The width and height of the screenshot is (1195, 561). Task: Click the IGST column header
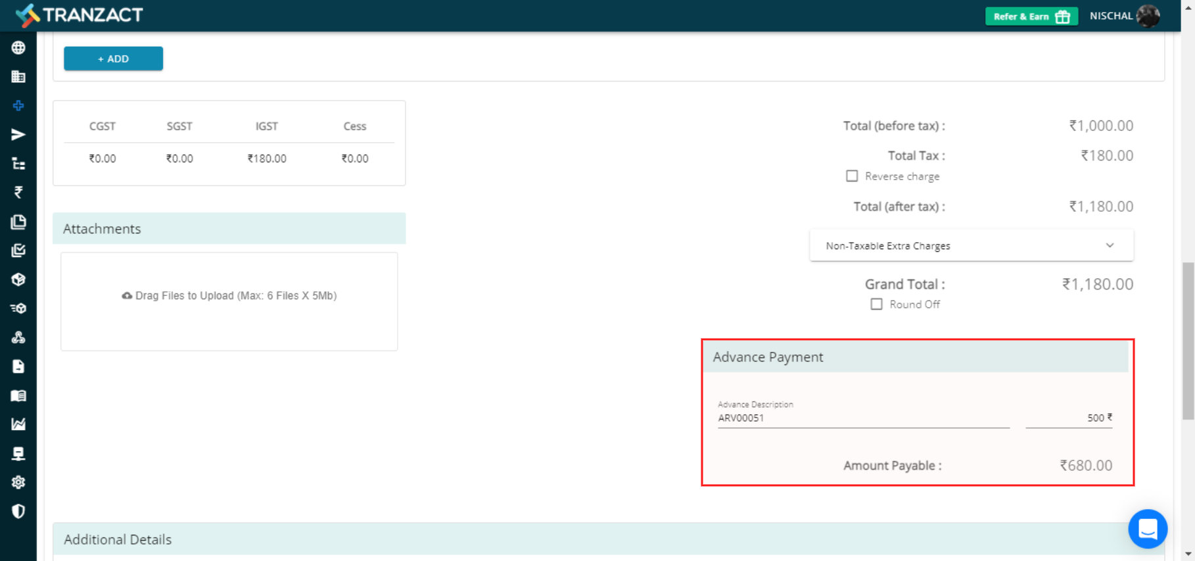[x=267, y=126]
